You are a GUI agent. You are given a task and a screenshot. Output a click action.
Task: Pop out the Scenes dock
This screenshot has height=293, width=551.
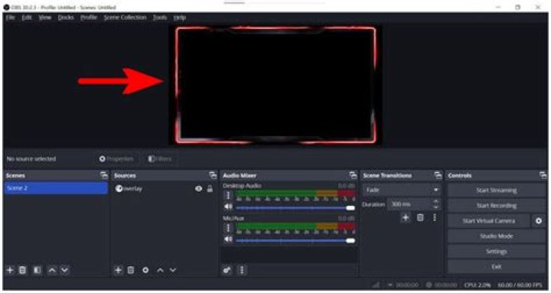103,175
